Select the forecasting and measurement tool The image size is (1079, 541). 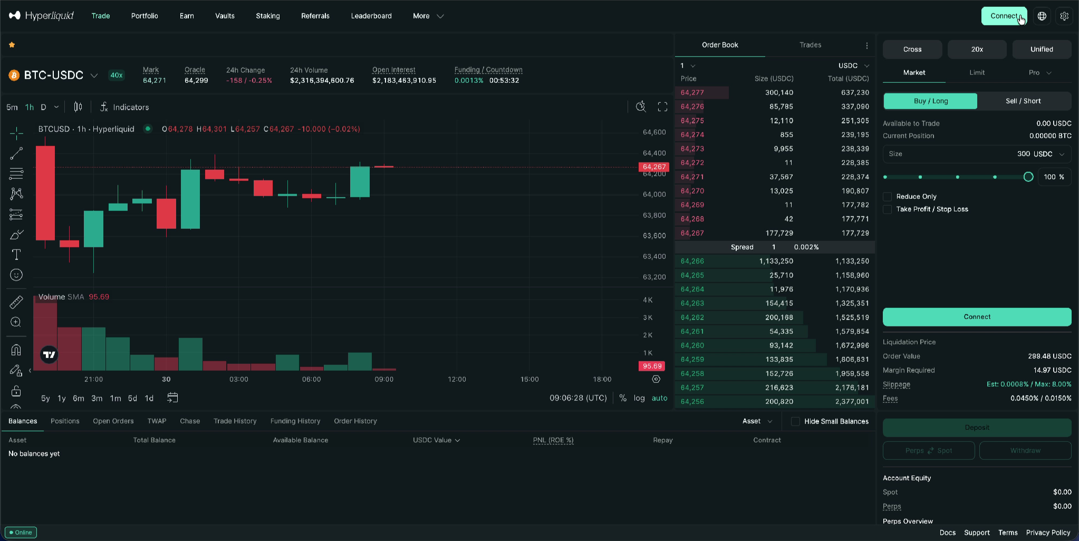(16, 214)
